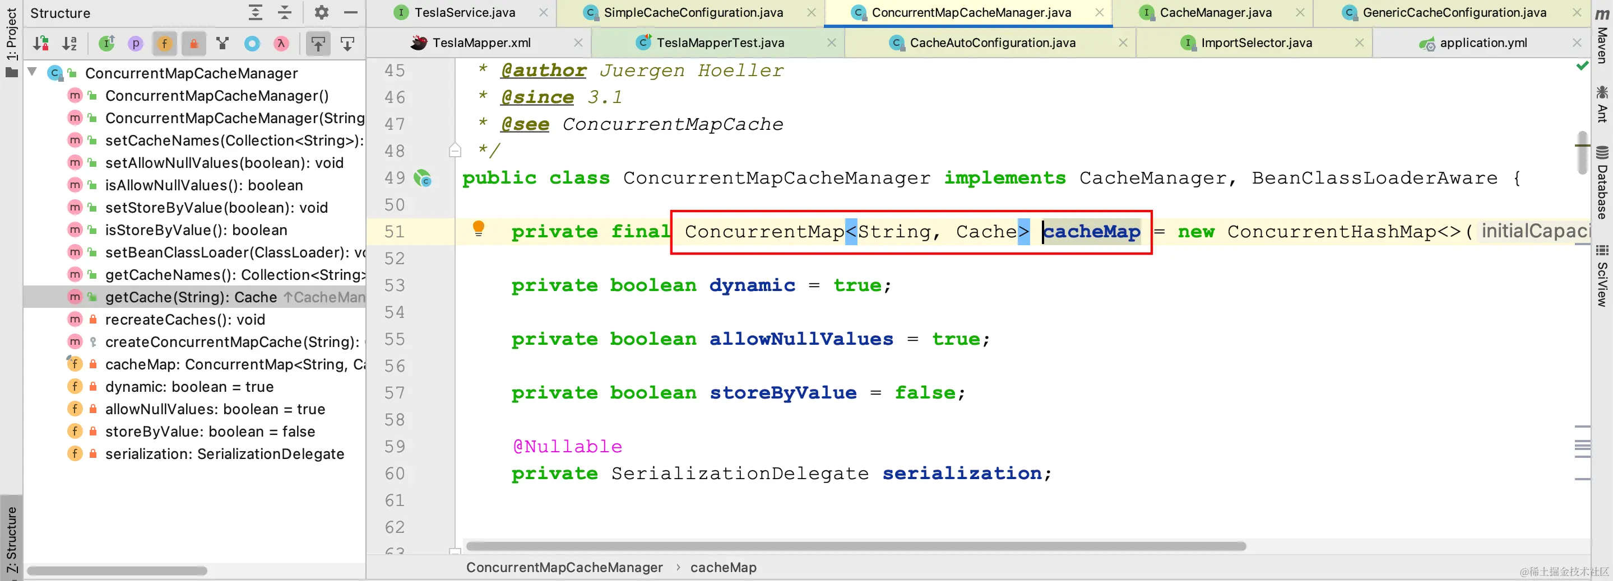
Task: Click ConcurrentMapCacheManager in the breadcrumb bar
Action: click(564, 567)
